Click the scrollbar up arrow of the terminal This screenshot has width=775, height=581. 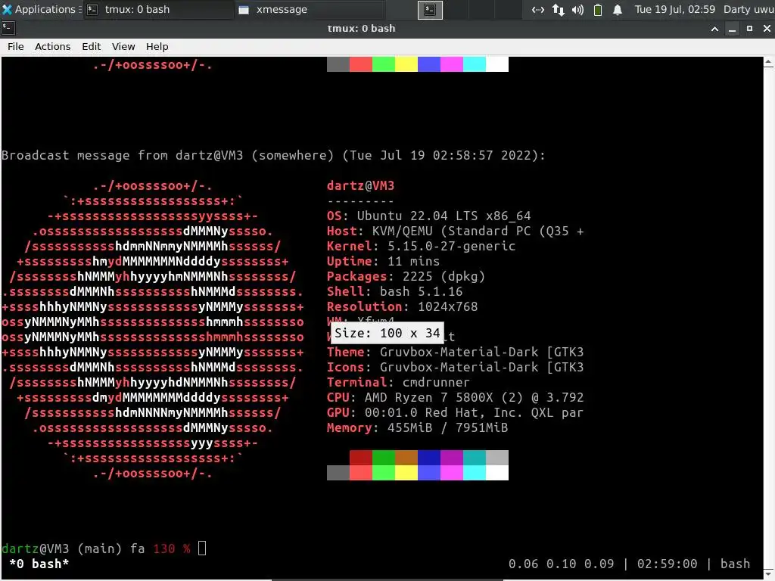(x=769, y=62)
